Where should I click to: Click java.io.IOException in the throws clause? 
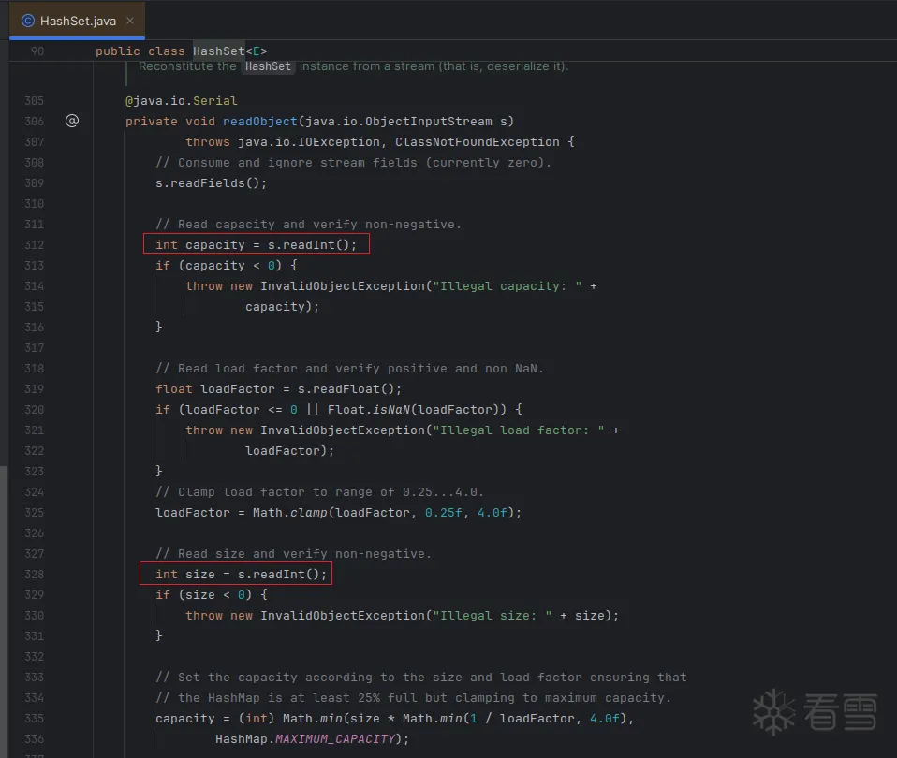pos(309,141)
